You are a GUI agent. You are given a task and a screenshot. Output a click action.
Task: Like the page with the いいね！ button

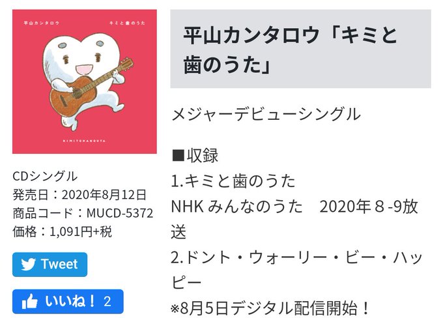coord(68,301)
